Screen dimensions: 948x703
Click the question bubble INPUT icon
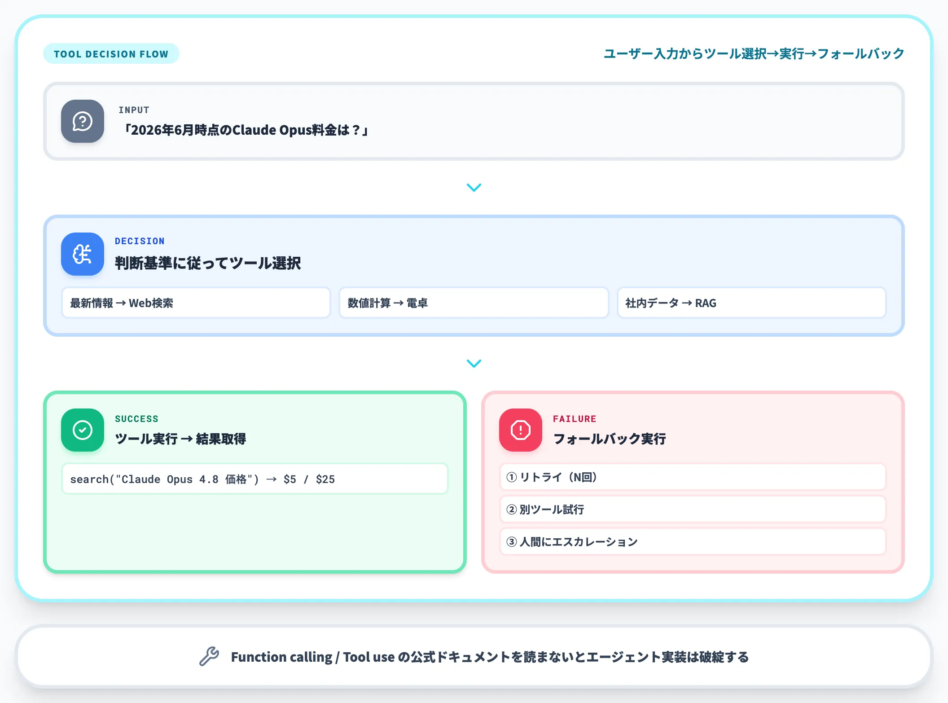[x=83, y=121]
